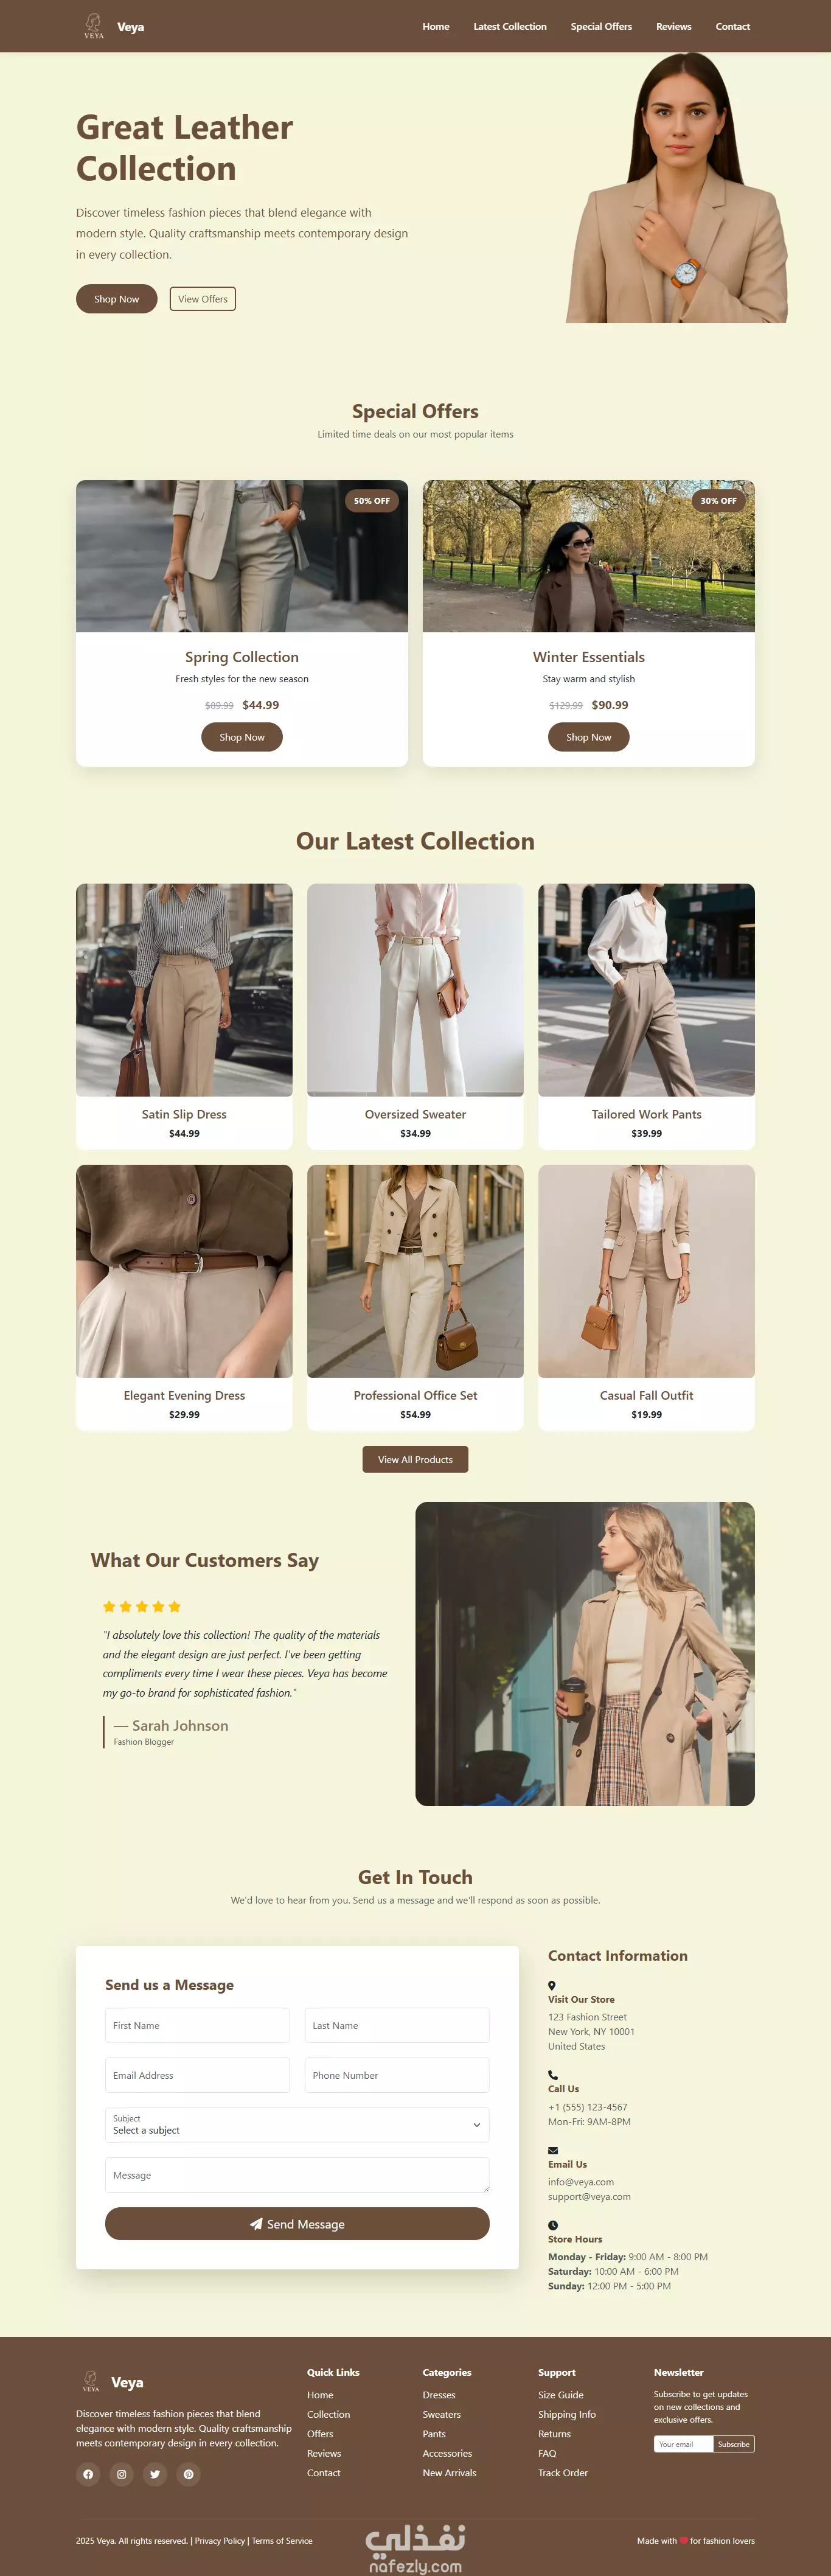Click Shop Now under Winter Essentials
Image resolution: width=831 pixels, height=2576 pixels.
coord(588,737)
